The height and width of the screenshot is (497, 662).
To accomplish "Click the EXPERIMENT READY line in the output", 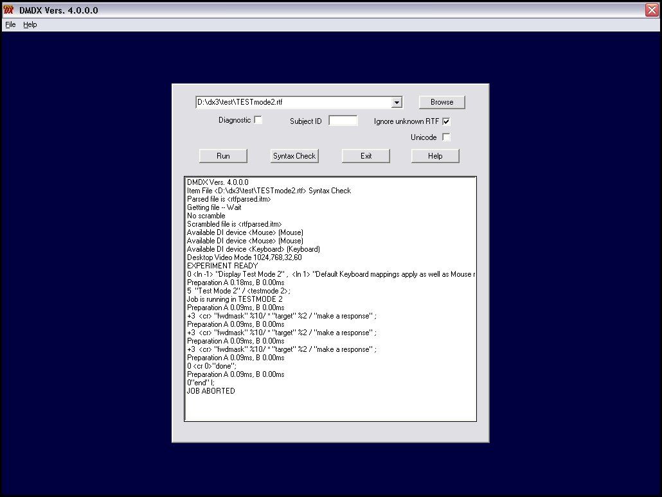I will 222,265.
